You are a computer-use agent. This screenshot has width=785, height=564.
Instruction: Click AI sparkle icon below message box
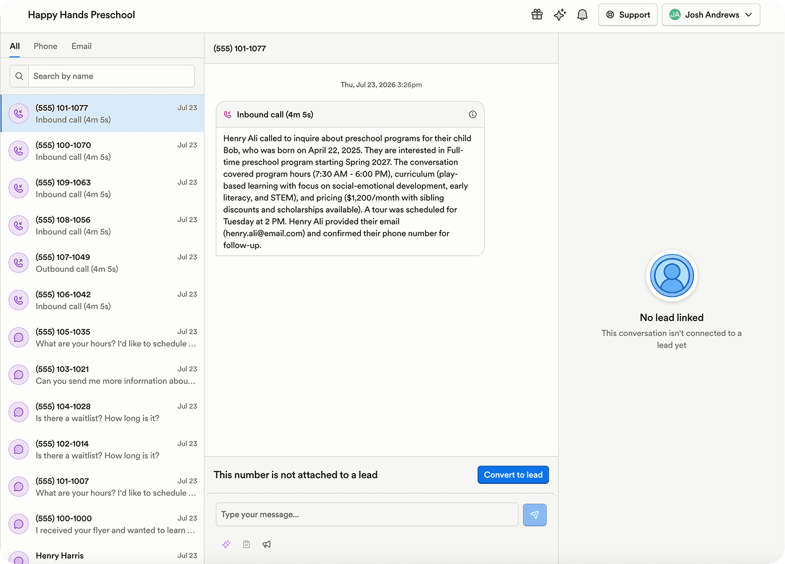pos(226,544)
